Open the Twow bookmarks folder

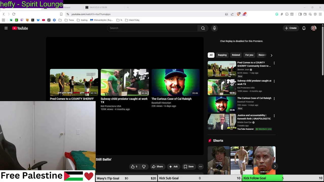[69, 20]
